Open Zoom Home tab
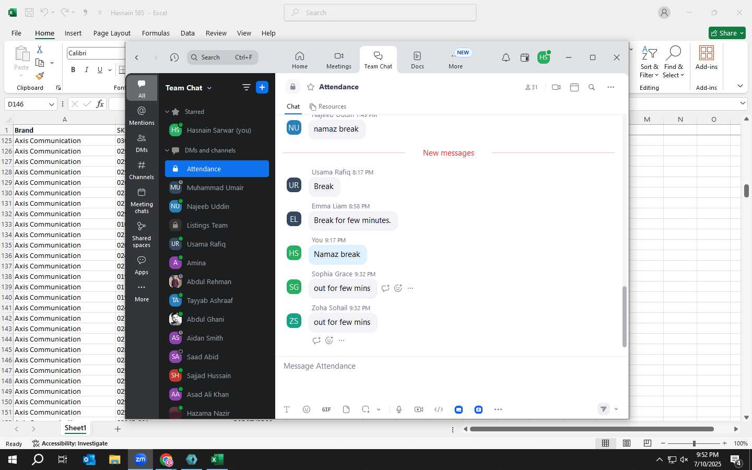 (300, 60)
